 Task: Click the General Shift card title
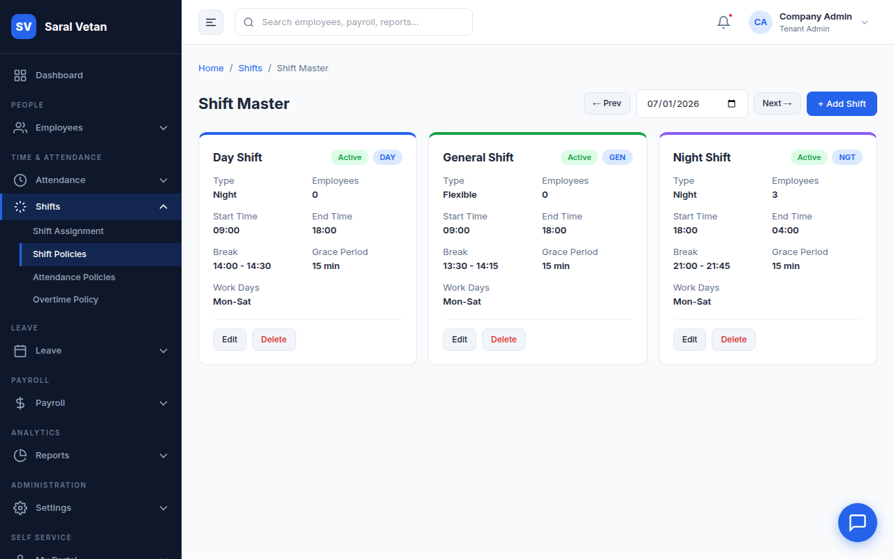[478, 157]
